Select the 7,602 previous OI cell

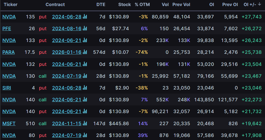pyautogui.click(x=231, y=29)
